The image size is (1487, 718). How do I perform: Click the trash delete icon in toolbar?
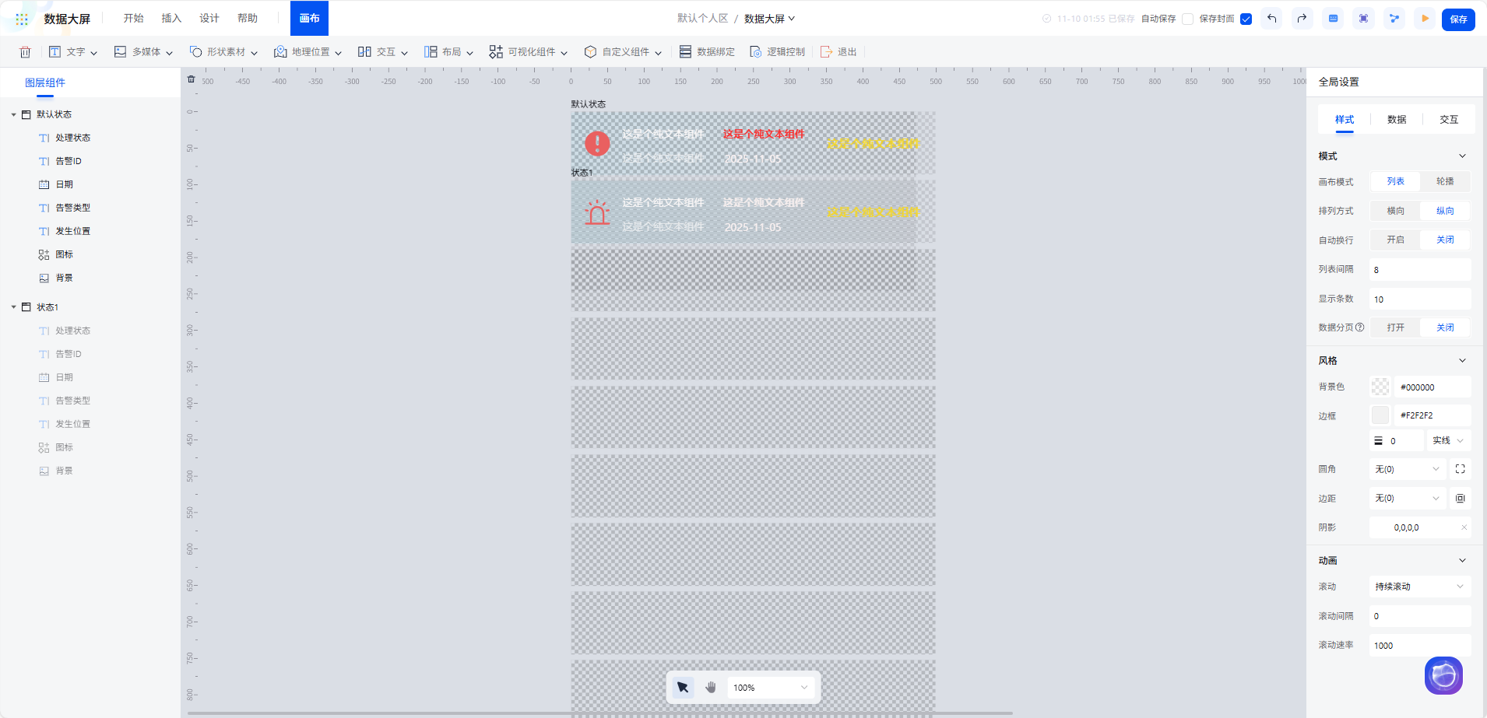tap(25, 52)
